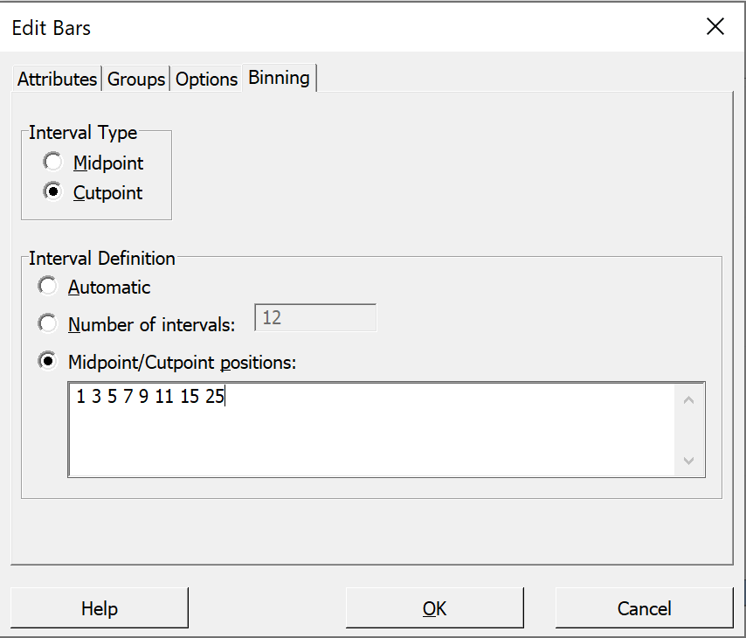Close the Edit Bars dialog
Image resolution: width=746 pixels, height=638 pixels.
[x=715, y=27]
